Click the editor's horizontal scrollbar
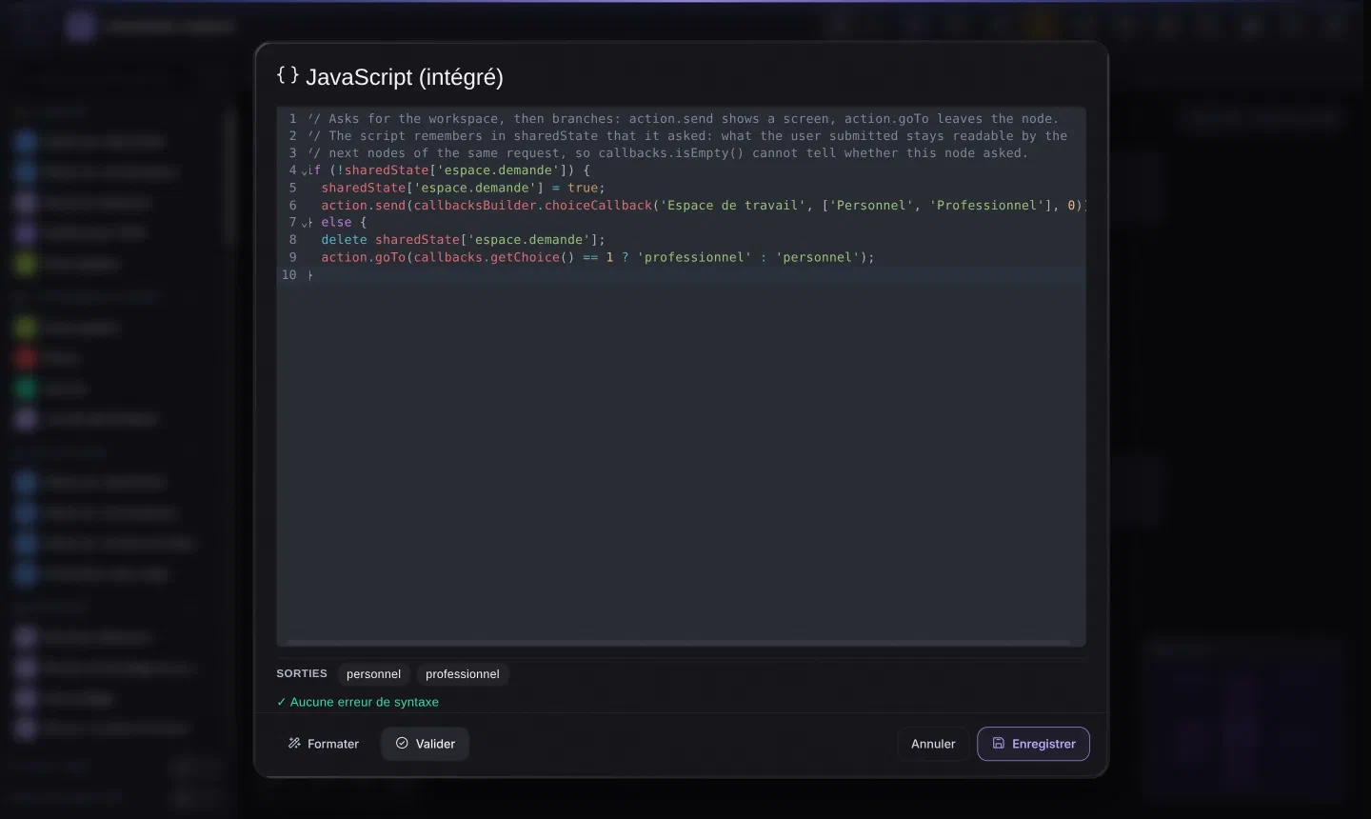 pyautogui.click(x=679, y=643)
